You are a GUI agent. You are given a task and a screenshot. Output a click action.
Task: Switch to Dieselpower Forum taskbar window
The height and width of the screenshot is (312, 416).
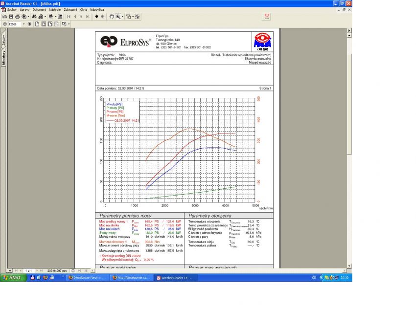[87, 277]
